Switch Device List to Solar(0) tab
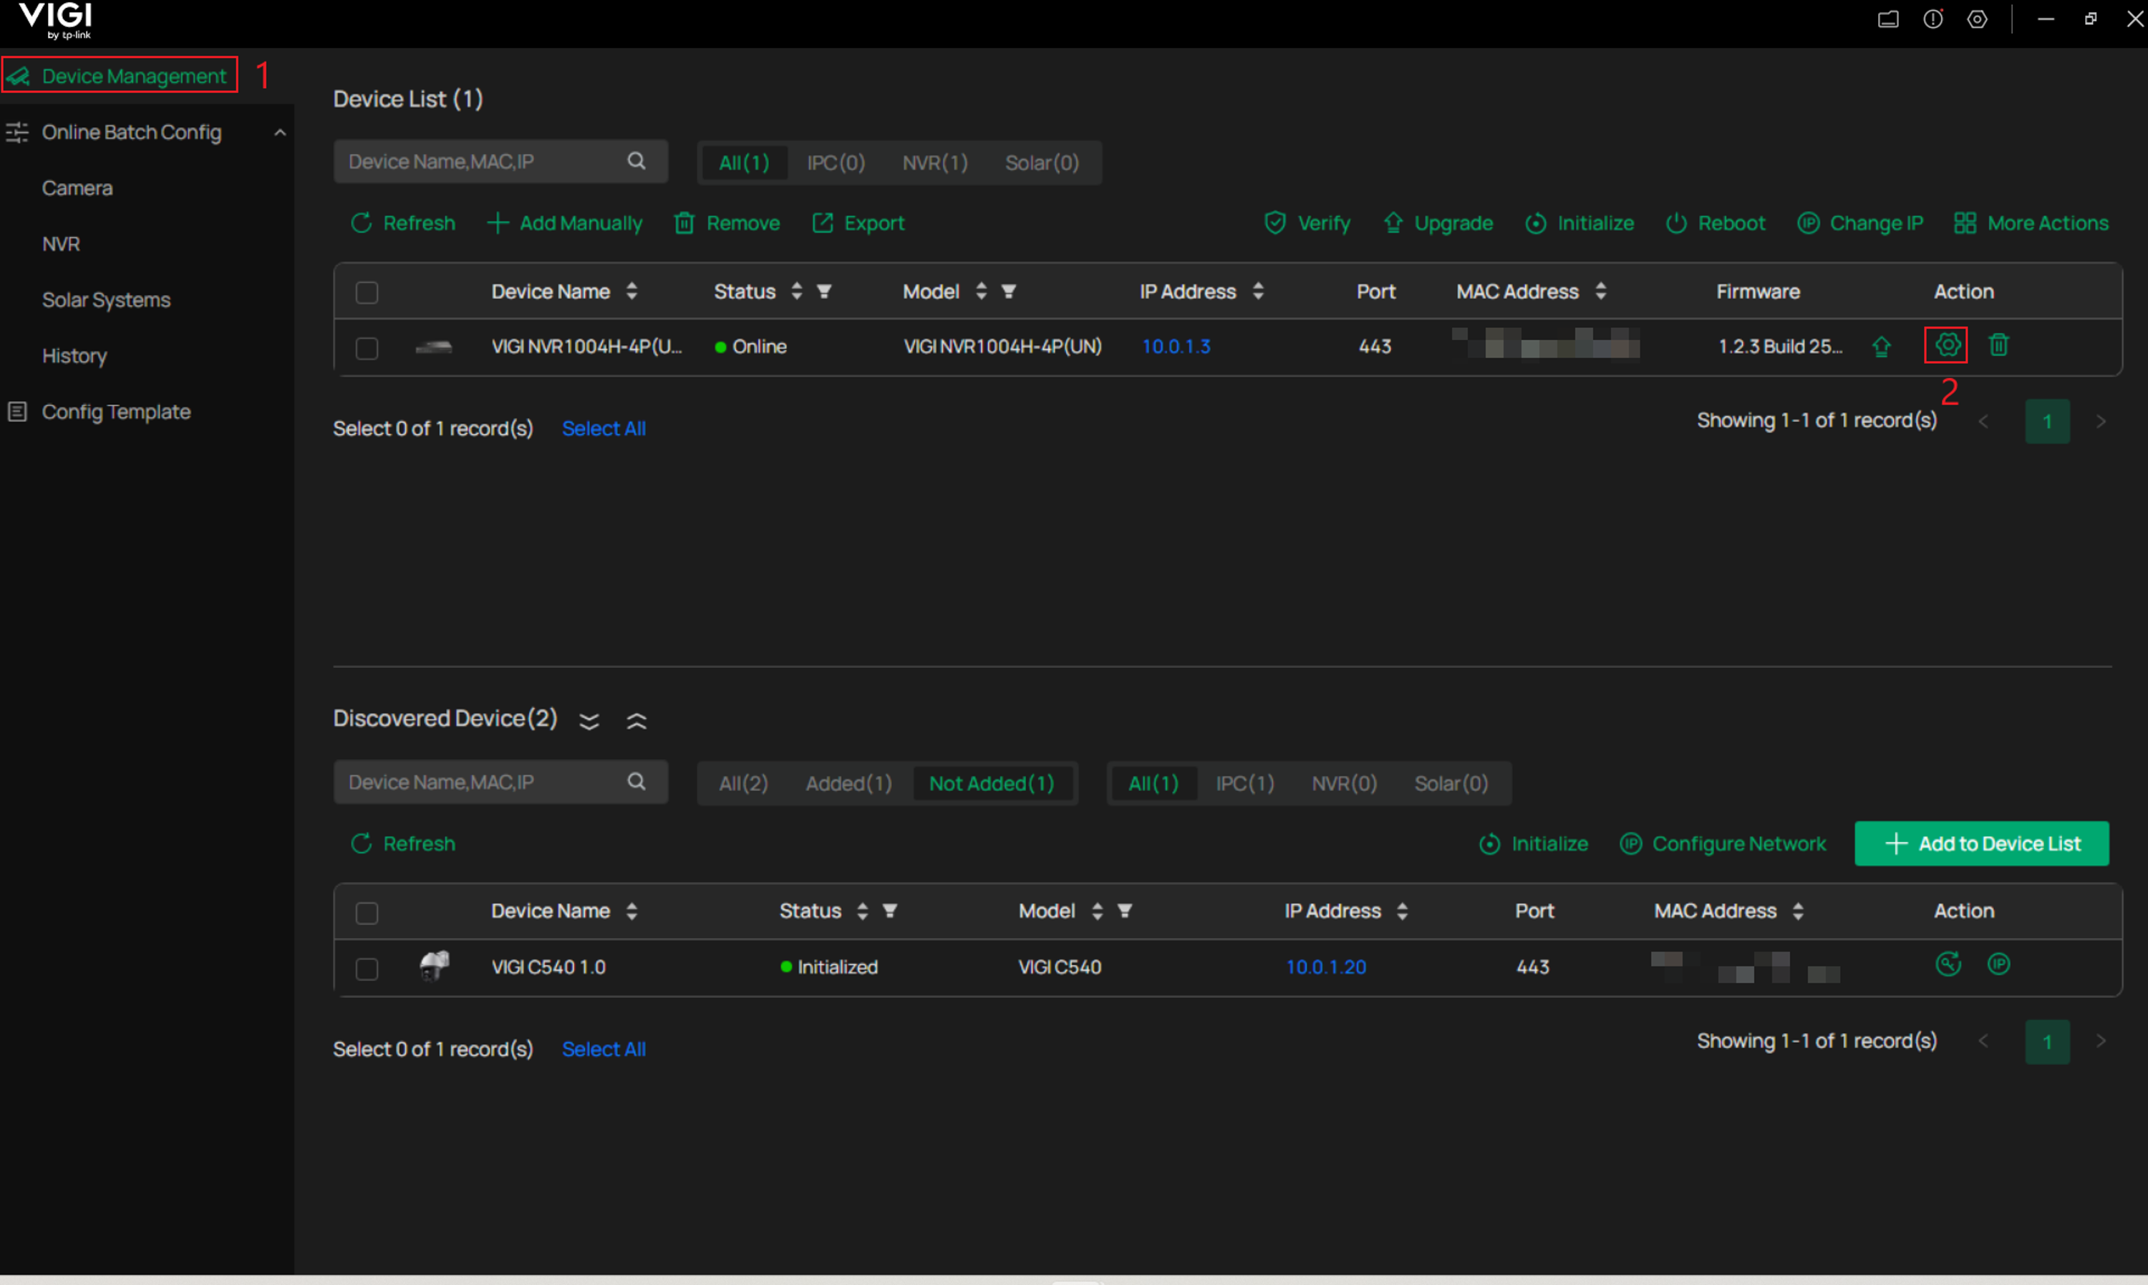Screen dimensions: 2148x1285 (x=1042, y=163)
